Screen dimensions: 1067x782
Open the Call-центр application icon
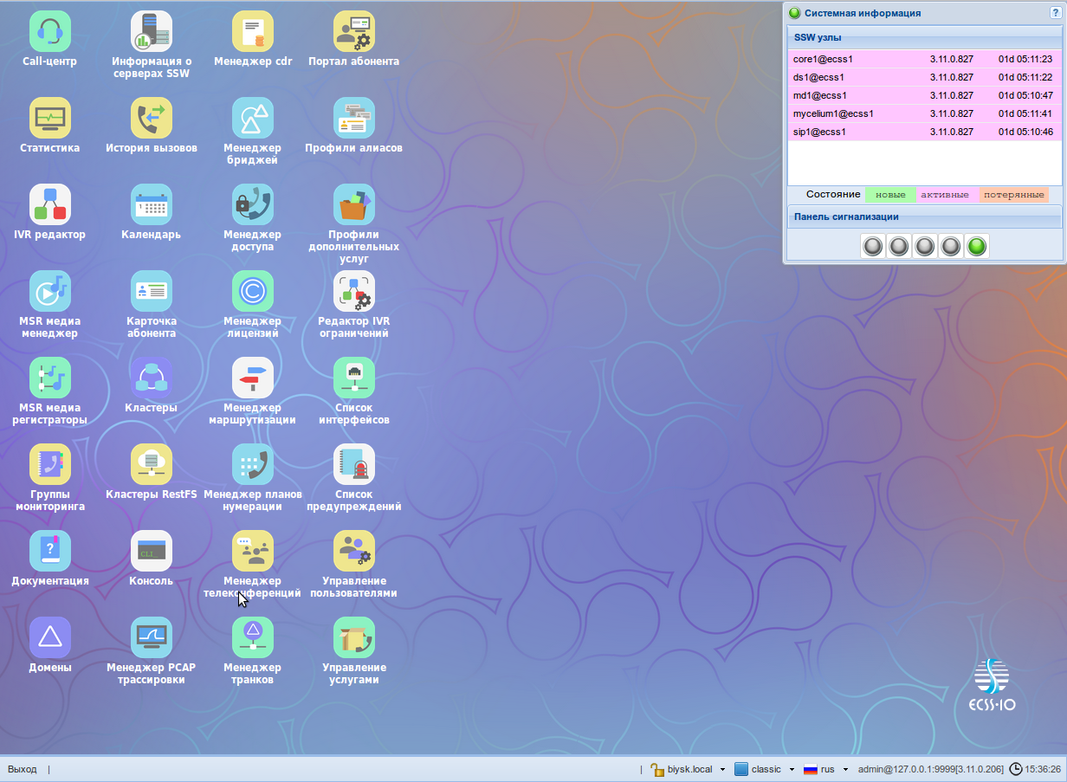tap(49, 32)
